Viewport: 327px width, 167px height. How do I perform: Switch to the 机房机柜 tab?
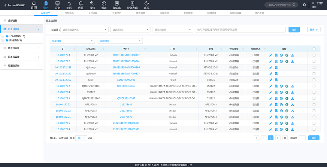[69, 13]
